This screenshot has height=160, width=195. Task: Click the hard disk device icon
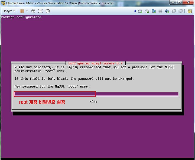click(140, 11)
